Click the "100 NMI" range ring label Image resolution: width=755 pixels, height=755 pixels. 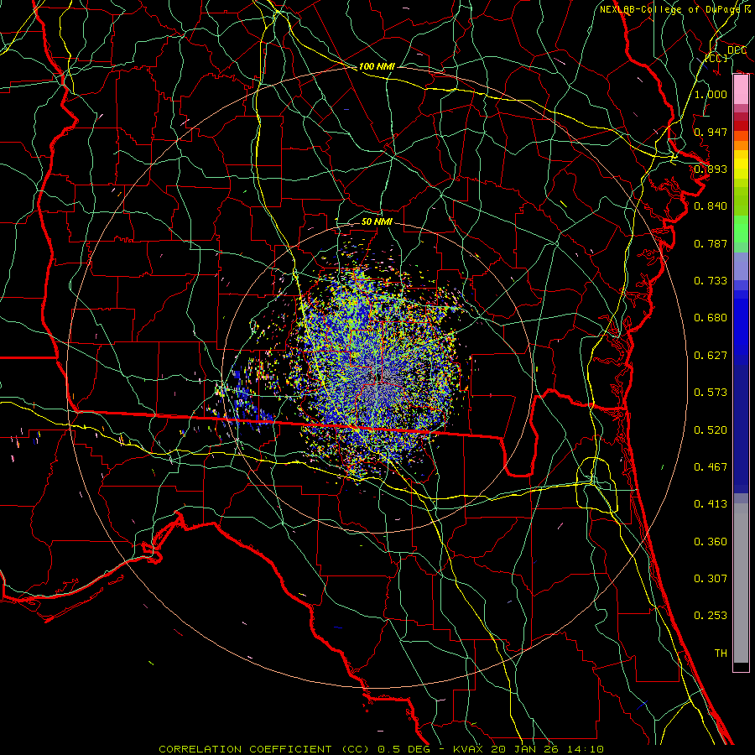(377, 66)
